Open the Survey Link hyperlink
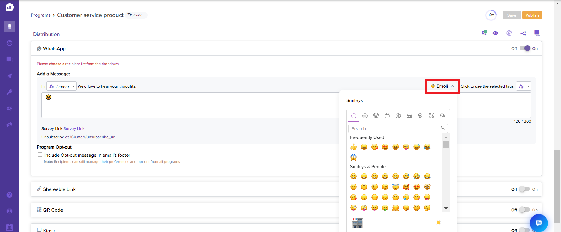 [x=74, y=128]
